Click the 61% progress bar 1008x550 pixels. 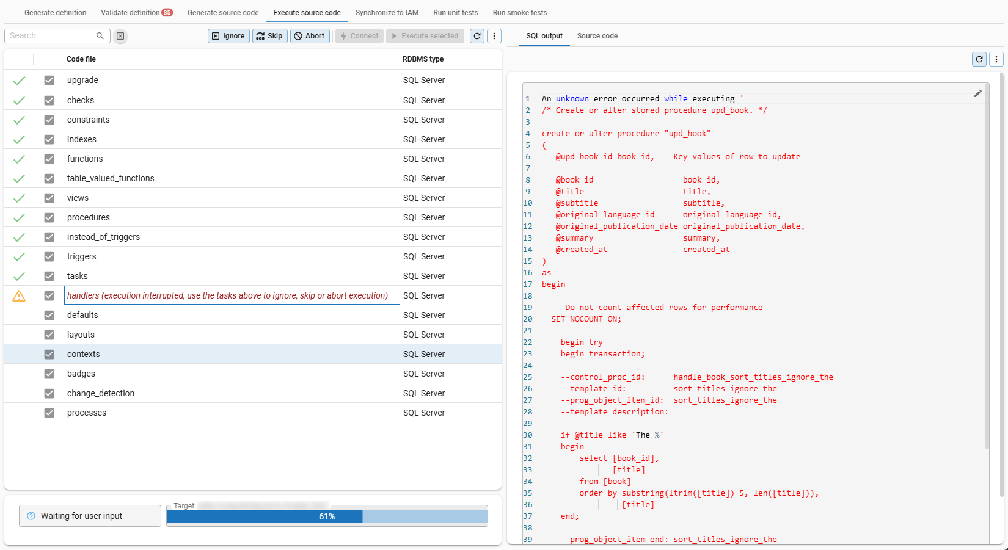327,516
